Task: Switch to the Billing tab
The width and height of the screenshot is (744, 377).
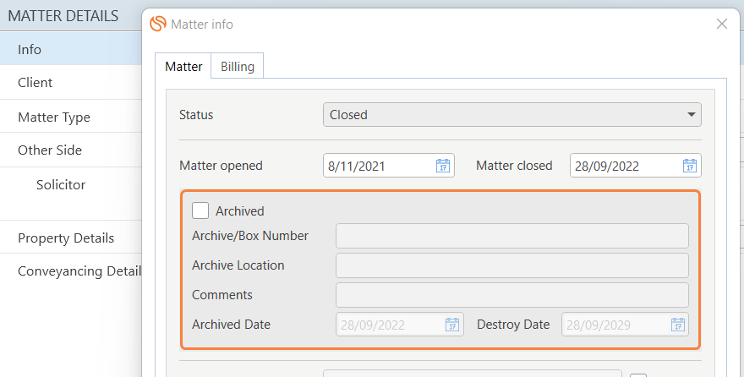Action: pos(237,66)
